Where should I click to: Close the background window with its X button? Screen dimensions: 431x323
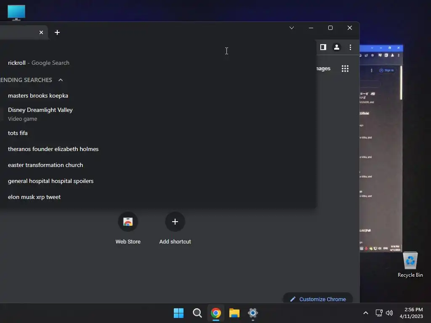399,48
